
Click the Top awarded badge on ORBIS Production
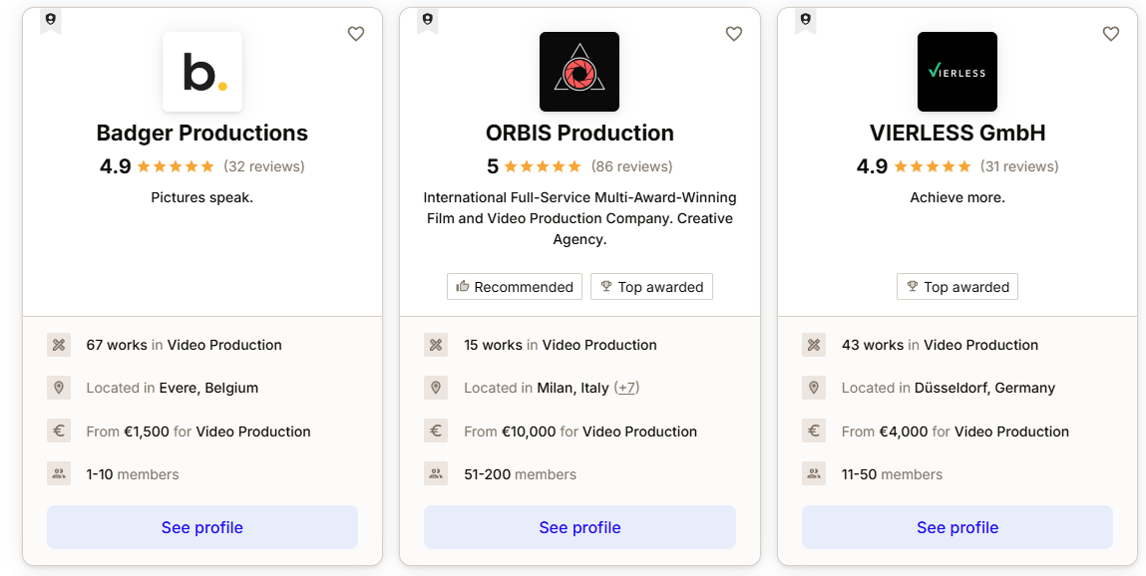[x=651, y=287]
